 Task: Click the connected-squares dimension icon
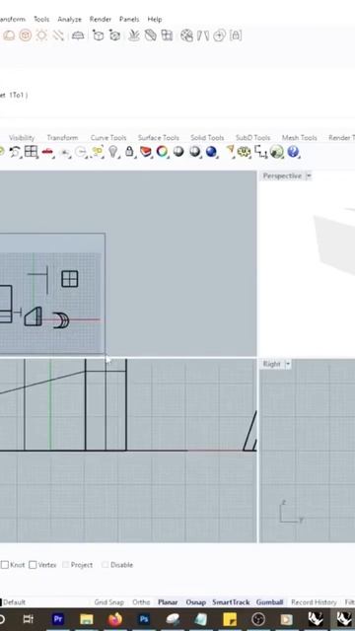coord(260,152)
